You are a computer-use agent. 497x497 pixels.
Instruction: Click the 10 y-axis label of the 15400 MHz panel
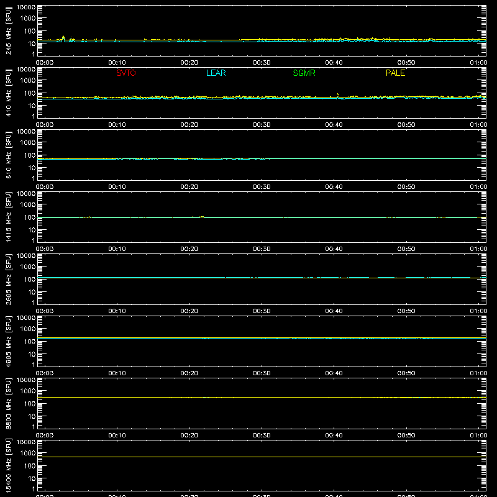coord(32,478)
